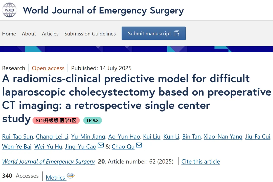The image size is (273, 182).
Task: Open author Rui-Tao Sun's profile link
Action: 18,136
